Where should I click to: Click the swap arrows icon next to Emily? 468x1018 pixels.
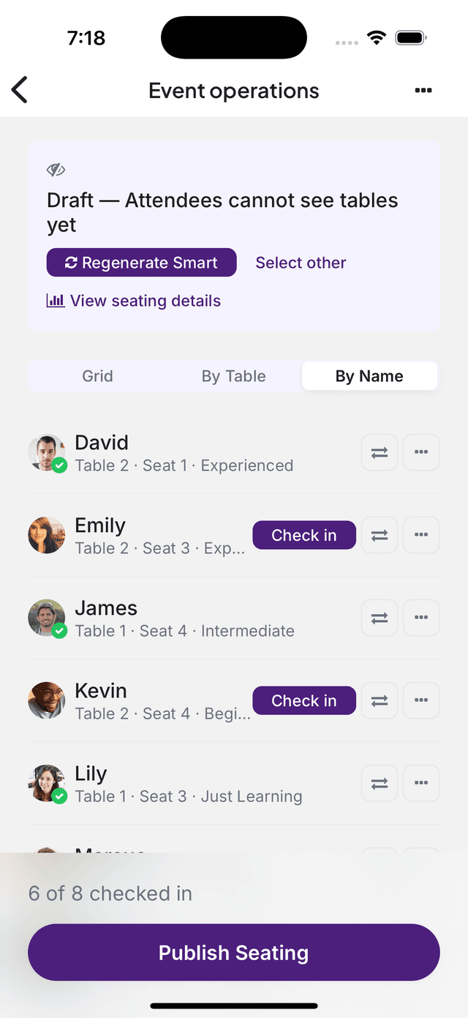coord(379,535)
